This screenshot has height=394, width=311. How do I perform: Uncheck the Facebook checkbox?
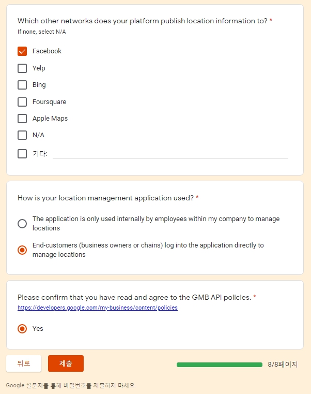point(22,51)
